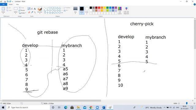Select the Color picker eyedropper tool
The height and width of the screenshot is (110, 196).
[32, 12]
